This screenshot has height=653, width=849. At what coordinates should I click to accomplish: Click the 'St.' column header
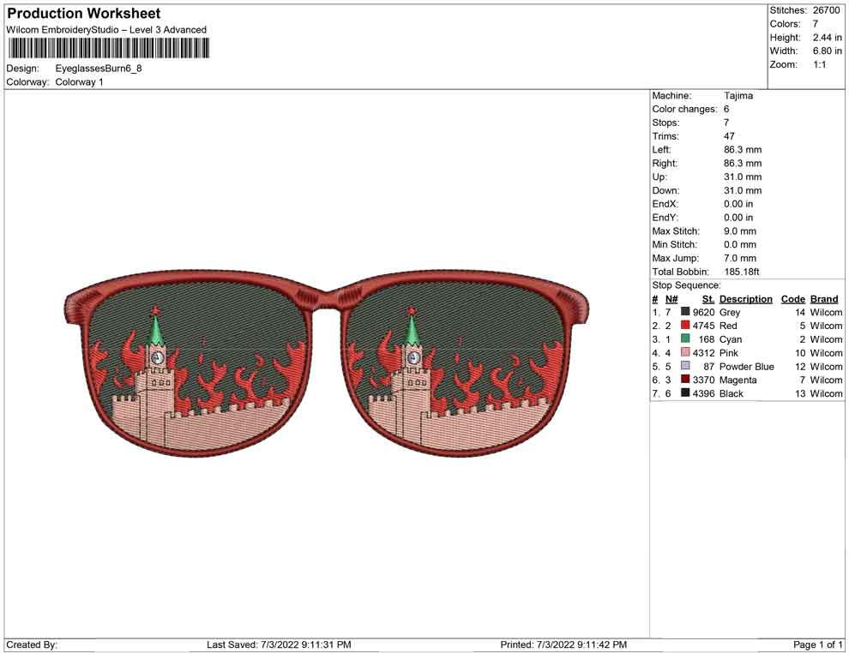click(x=708, y=299)
